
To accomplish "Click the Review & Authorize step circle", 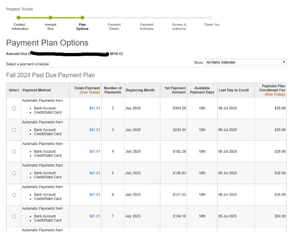I will pos(178,17).
